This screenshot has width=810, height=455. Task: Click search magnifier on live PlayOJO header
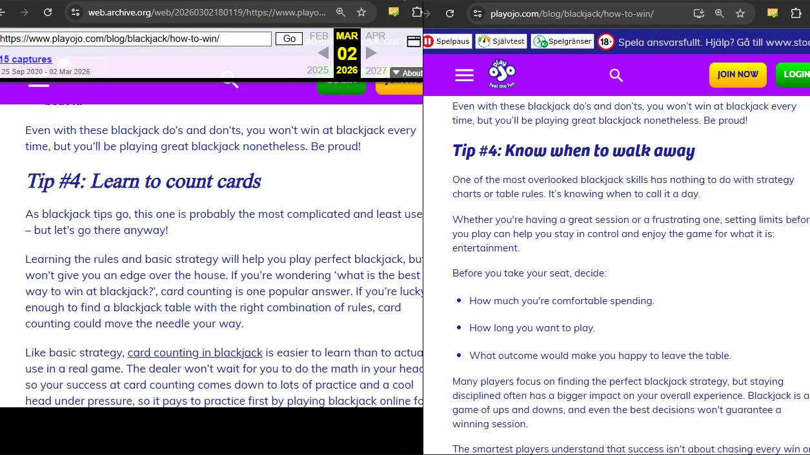pyautogui.click(x=616, y=75)
